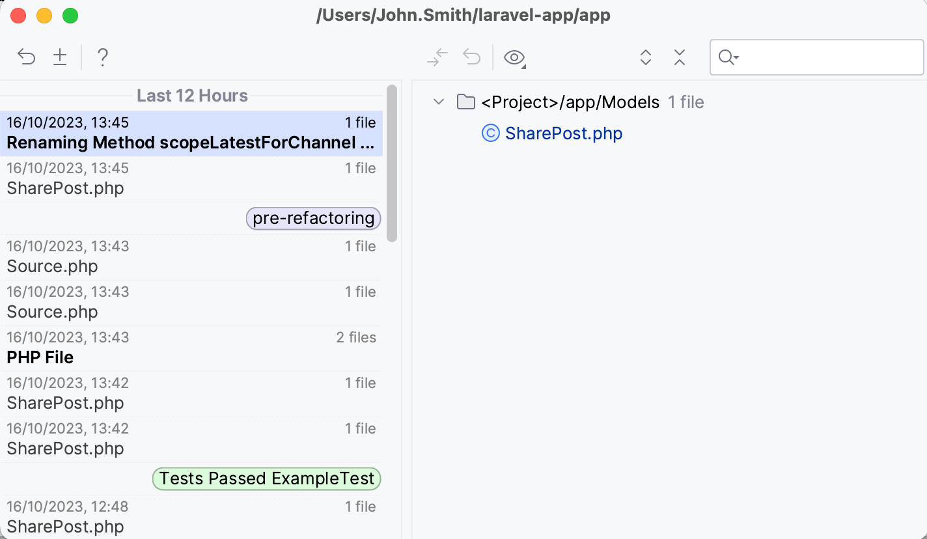This screenshot has width=927, height=539.
Task: Click the Models folder icon in the tree
Action: 466,102
